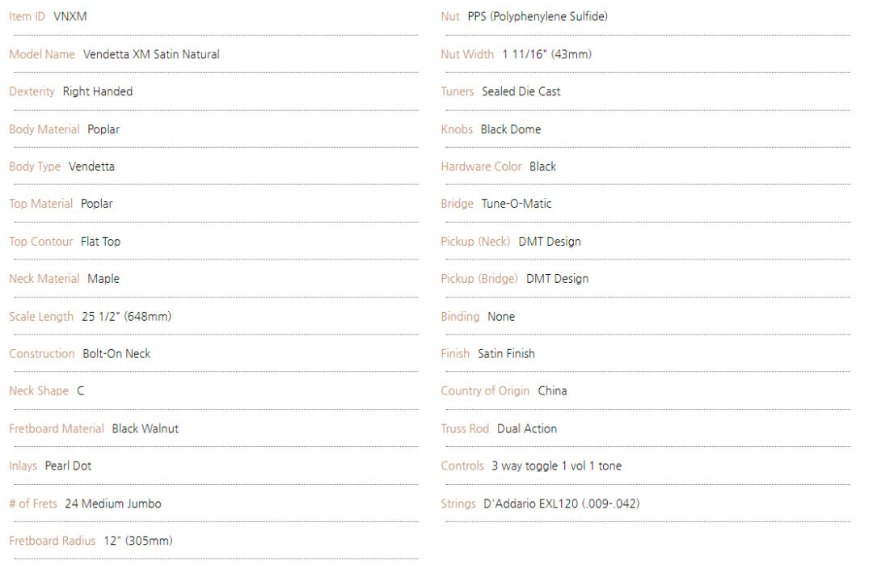
Task: Select the Nut Width label
Action: 468,54
